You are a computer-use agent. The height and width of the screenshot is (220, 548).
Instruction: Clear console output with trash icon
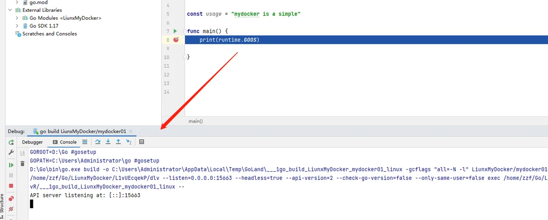point(22,163)
